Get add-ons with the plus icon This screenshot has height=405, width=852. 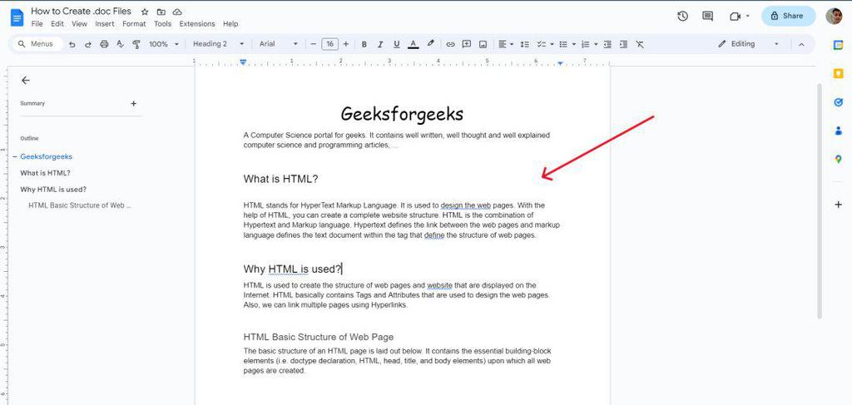(839, 204)
